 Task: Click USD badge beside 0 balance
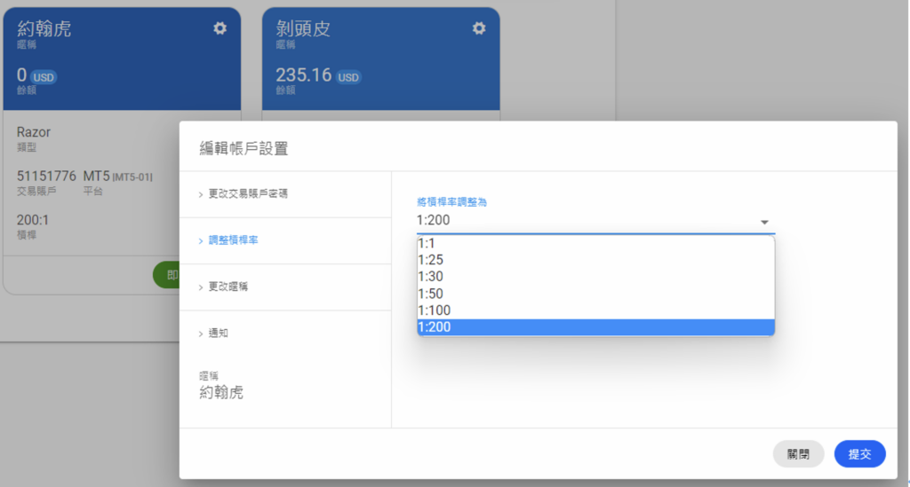tap(44, 77)
